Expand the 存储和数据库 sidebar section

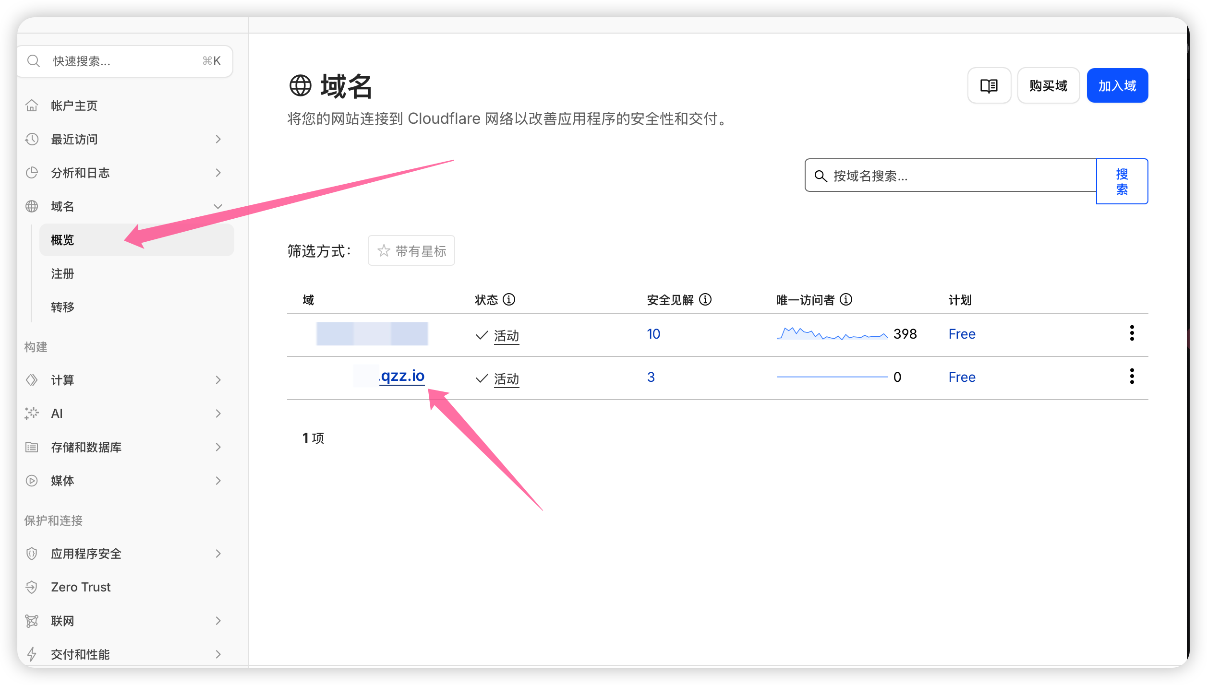218,447
